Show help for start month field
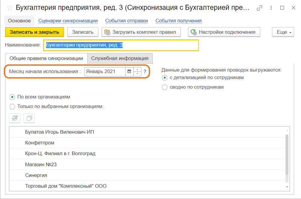This screenshot has height=199, width=301. 145,71
